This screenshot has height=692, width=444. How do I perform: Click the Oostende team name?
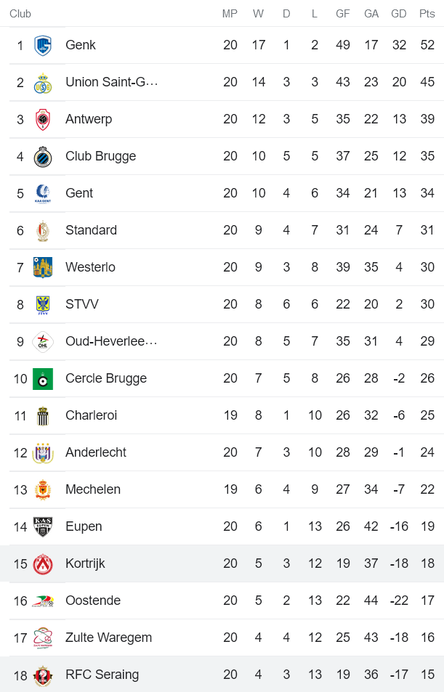[x=93, y=601]
